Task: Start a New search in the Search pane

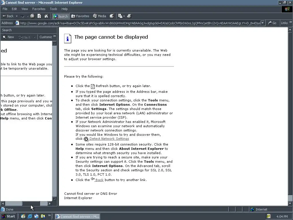Action: [x=8, y=37]
